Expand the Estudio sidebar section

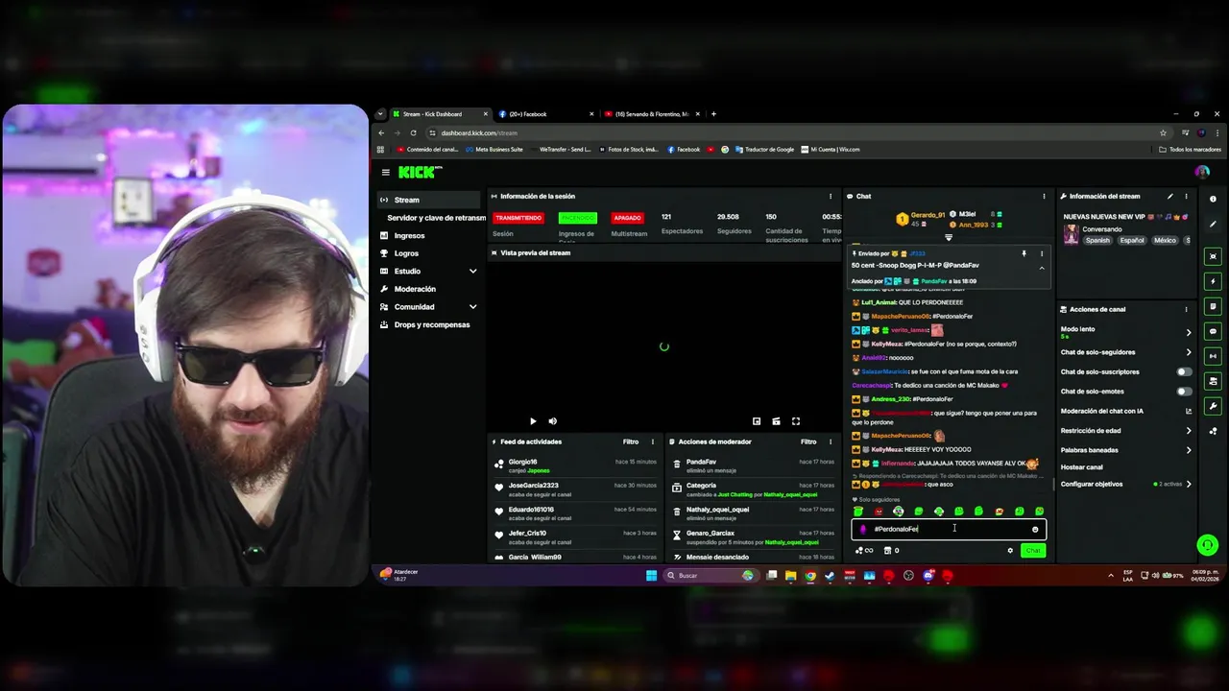pyautogui.click(x=472, y=272)
